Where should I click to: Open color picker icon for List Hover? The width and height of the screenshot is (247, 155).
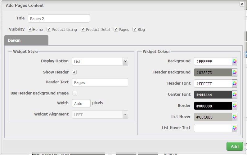pos(235,117)
